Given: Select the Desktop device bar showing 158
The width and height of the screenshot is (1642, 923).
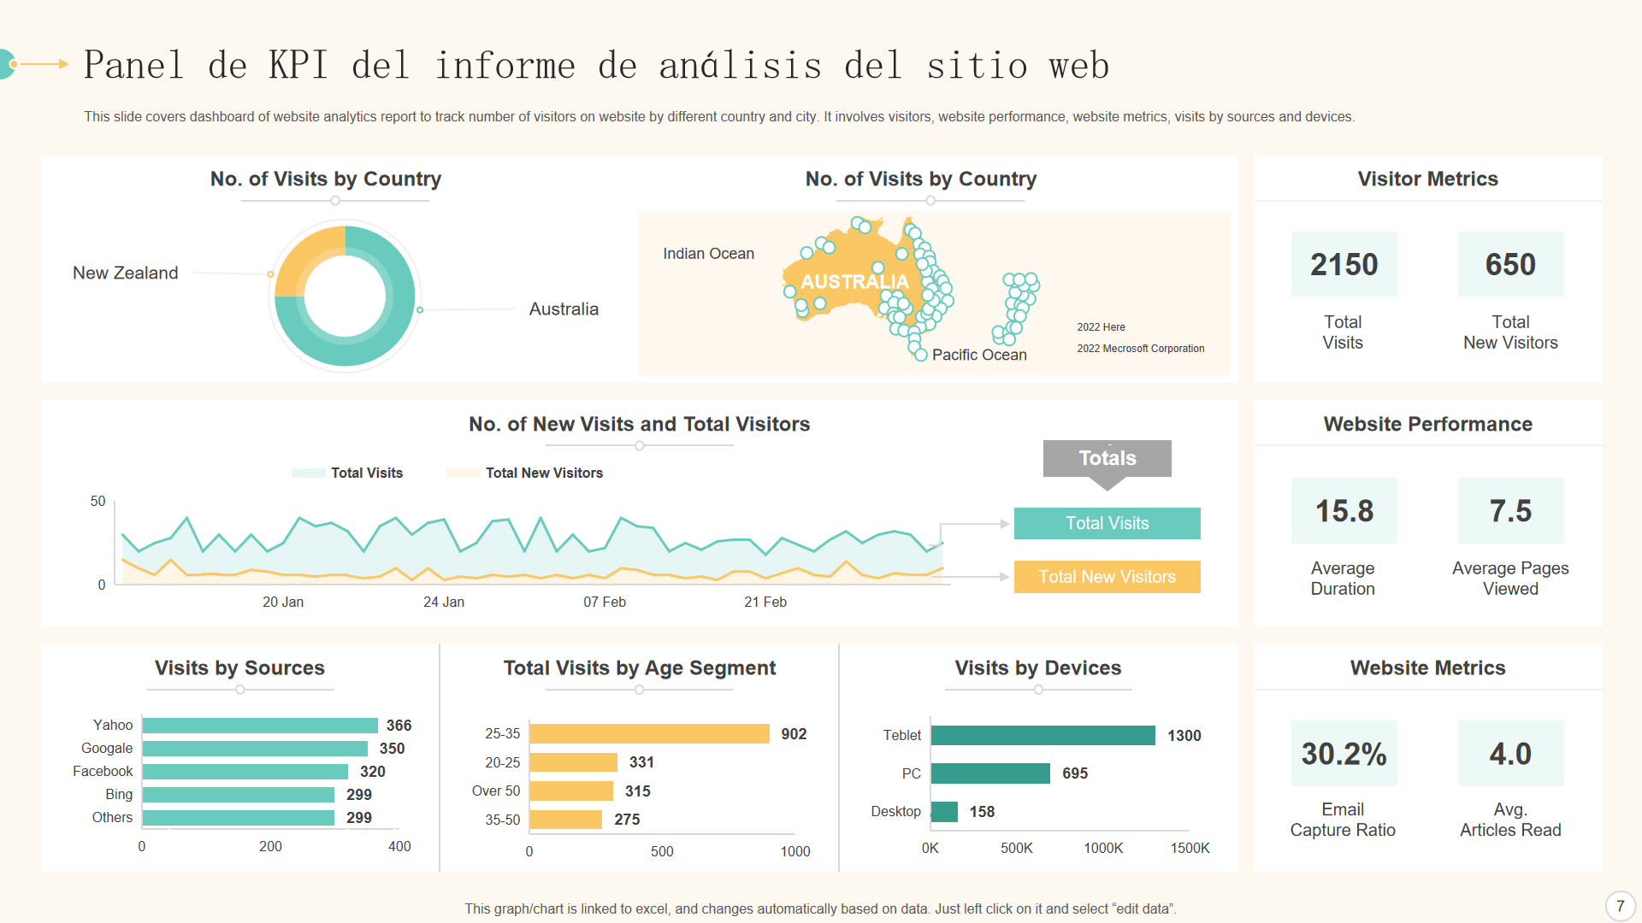Looking at the screenshot, I should 944,812.
